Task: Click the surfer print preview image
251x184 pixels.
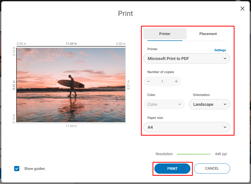Action: pyautogui.click(x=71, y=85)
